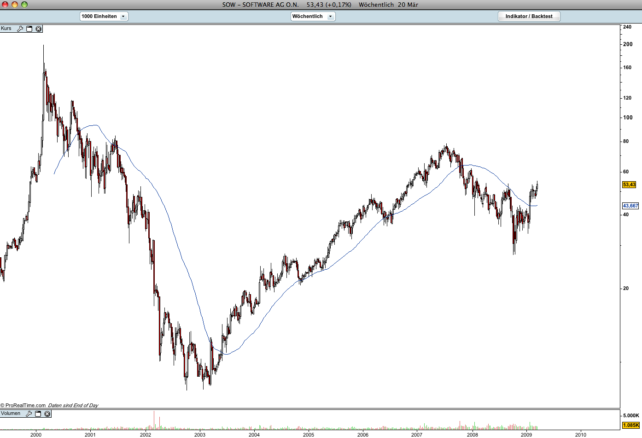Click the 200 price axis label
This screenshot has width=642, height=438.
pyautogui.click(x=628, y=44)
